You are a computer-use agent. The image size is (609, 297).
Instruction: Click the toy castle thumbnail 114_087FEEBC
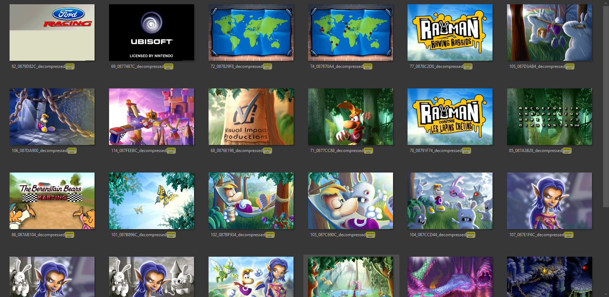(152, 117)
